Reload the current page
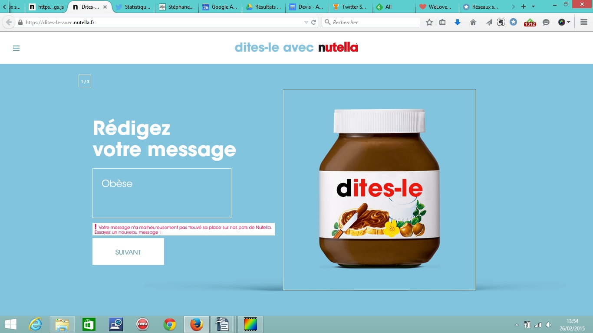 pos(314,23)
